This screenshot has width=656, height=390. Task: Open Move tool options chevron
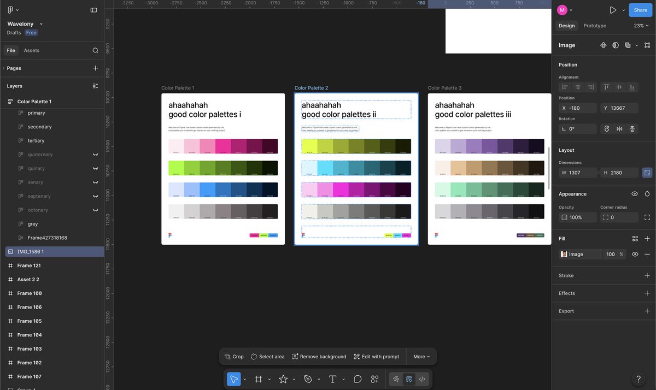coord(244,379)
